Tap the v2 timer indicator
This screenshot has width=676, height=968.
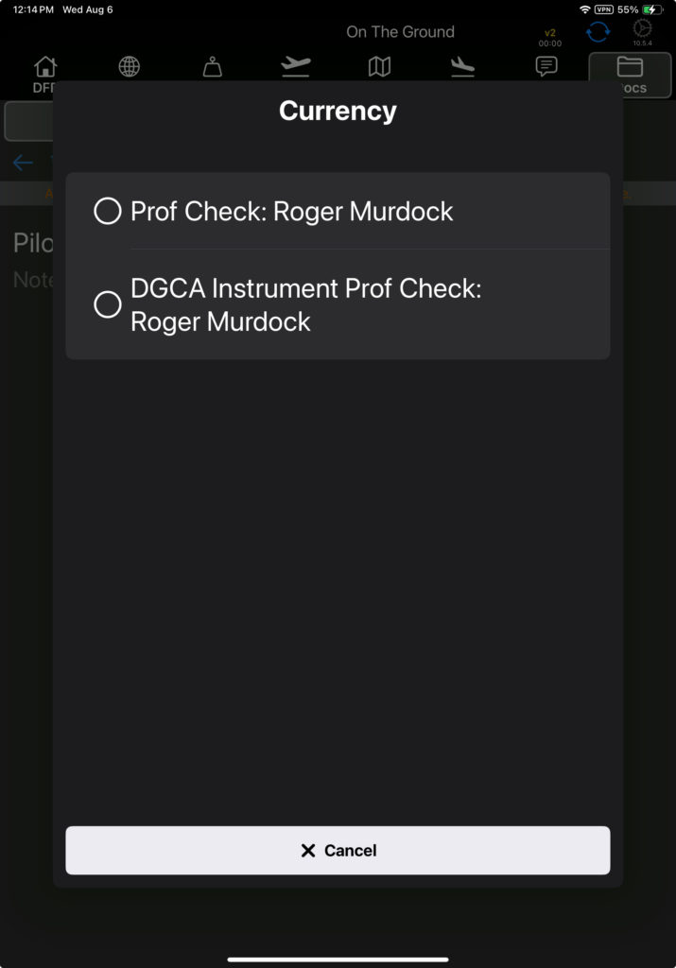(x=550, y=38)
